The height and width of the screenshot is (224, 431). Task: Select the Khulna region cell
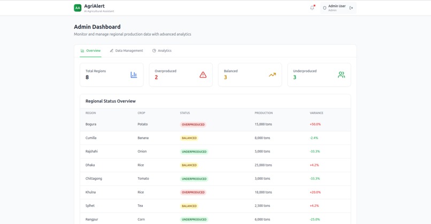click(90, 192)
